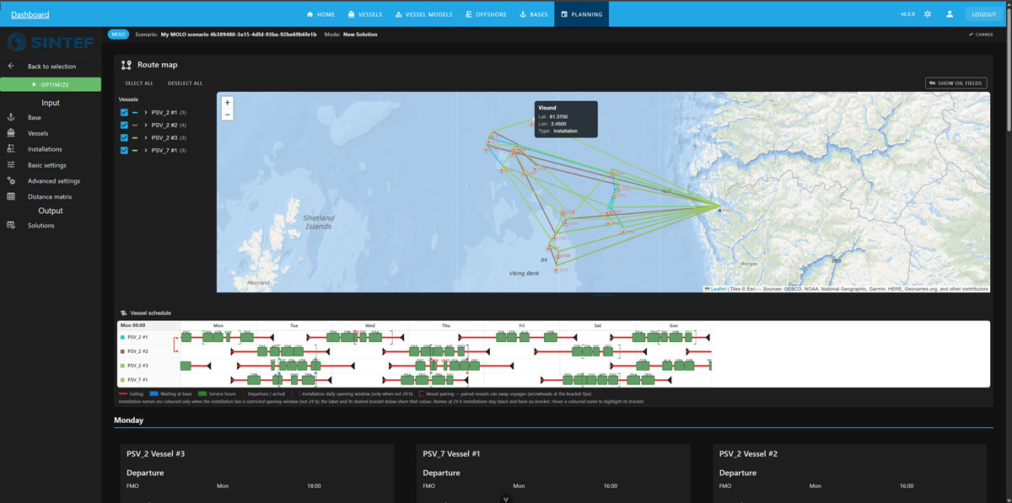Screen dimensions: 1012x503
Task: Click Deselect All vessels
Action: [185, 83]
